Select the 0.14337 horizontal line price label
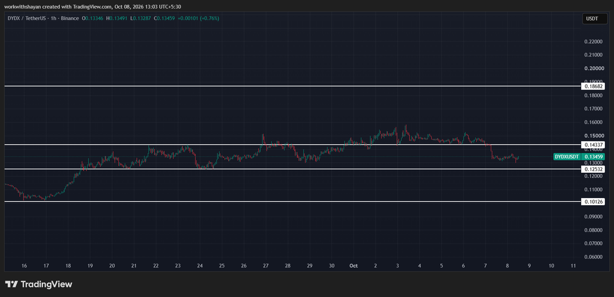 [x=594, y=145]
